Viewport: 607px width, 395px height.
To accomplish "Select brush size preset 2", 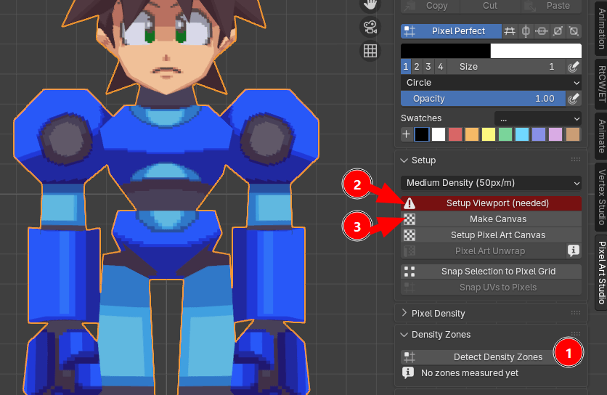I will 417,67.
